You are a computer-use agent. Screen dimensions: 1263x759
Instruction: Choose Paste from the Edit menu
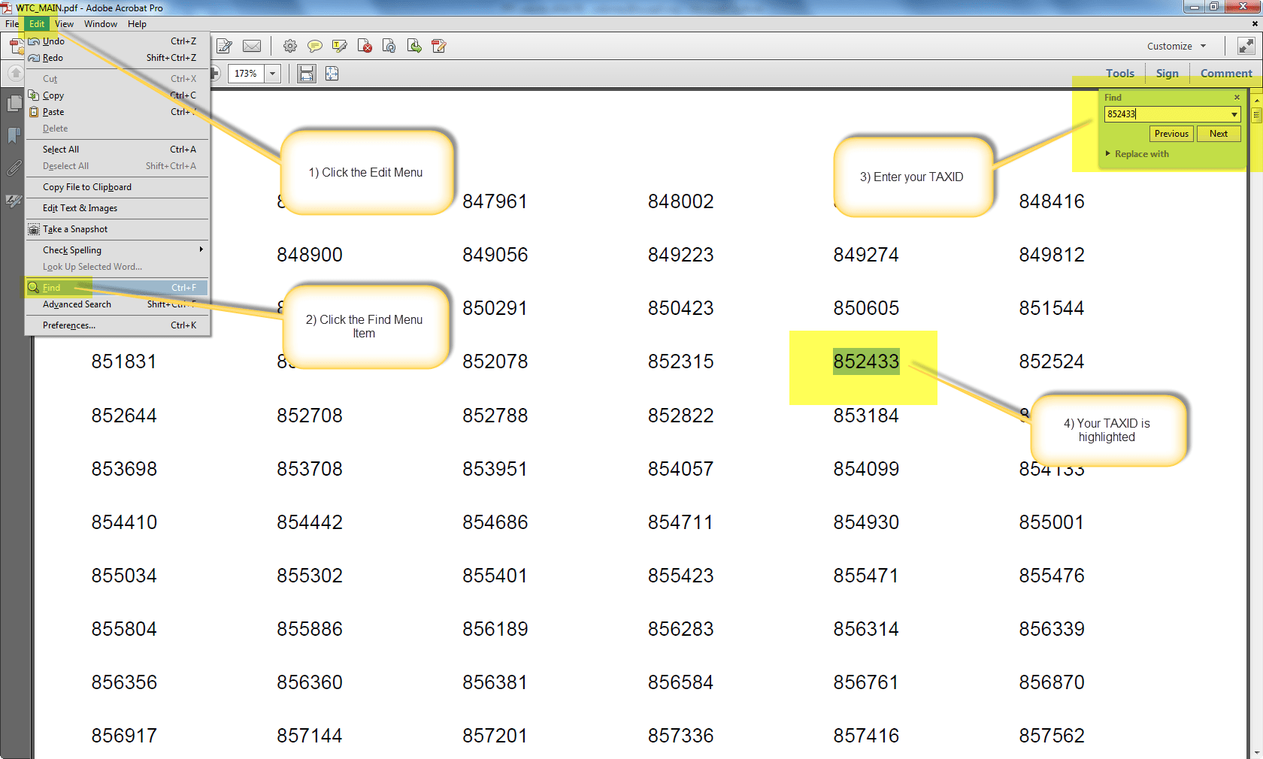coord(117,112)
